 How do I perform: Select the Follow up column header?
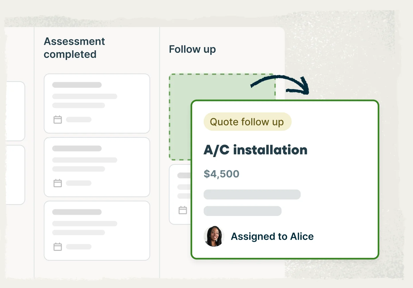192,49
